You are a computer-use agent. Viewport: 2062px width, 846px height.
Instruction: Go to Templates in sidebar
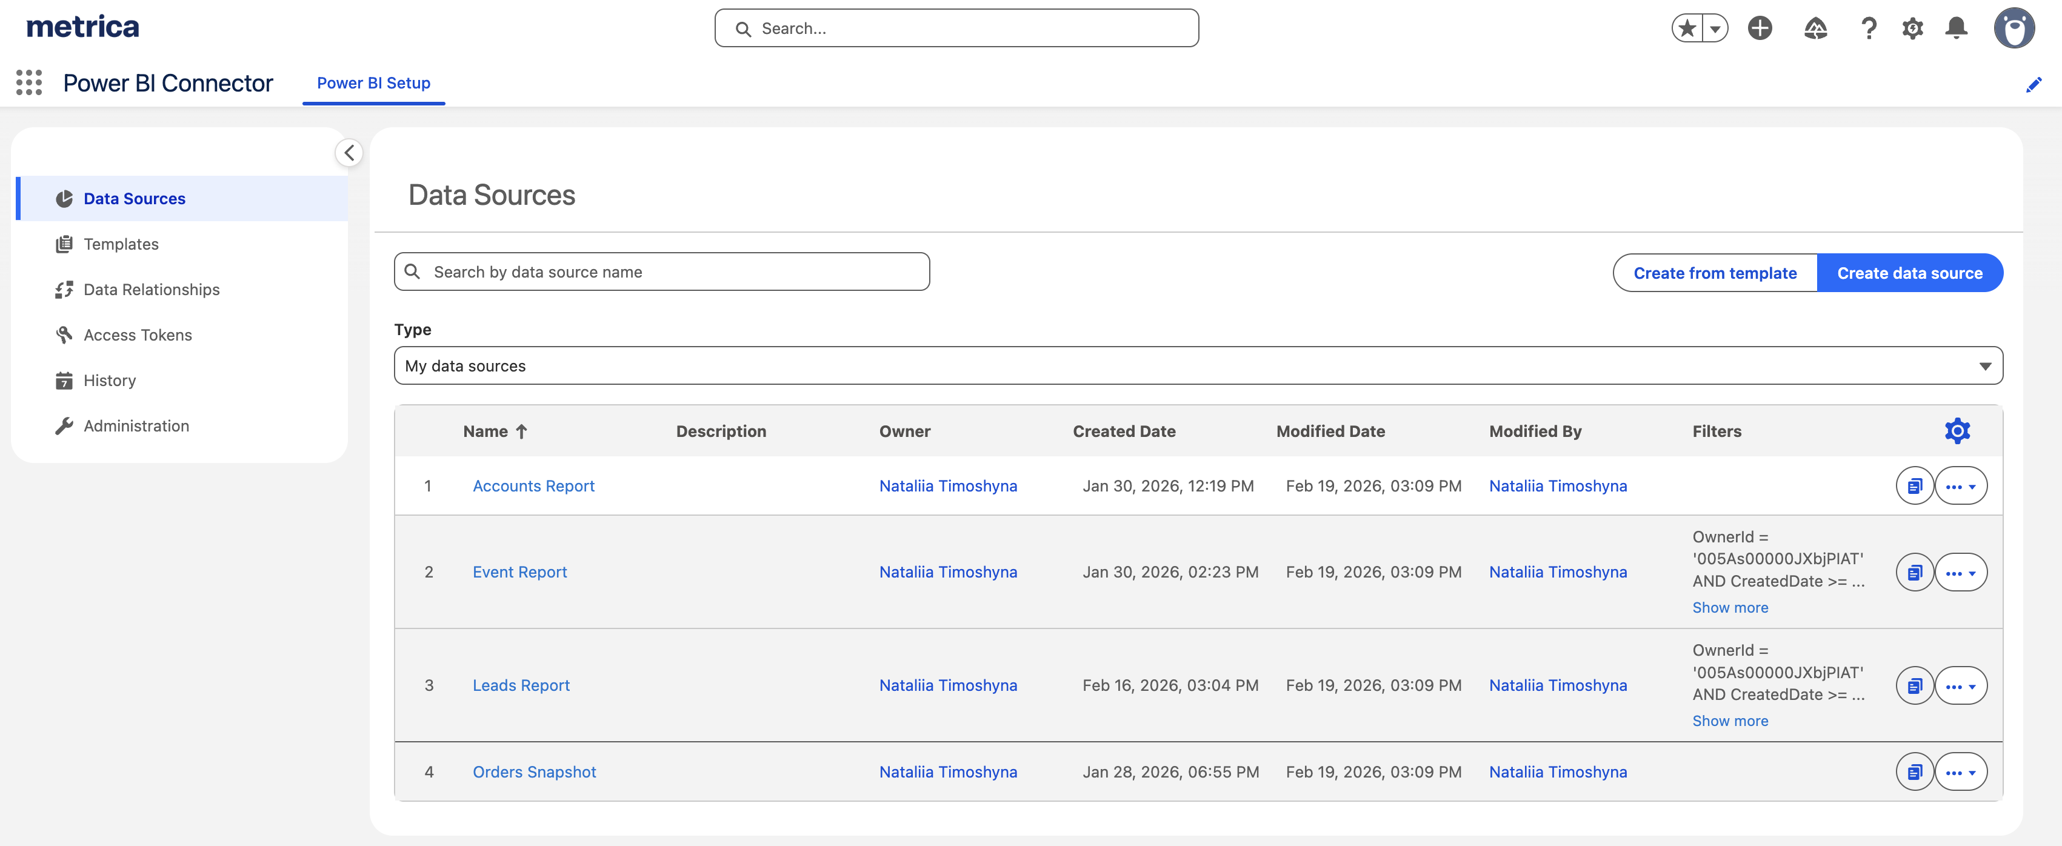(121, 244)
